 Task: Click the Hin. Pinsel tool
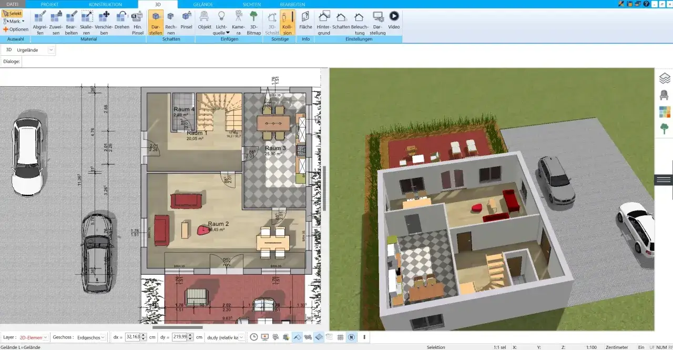(x=138, y=23)
